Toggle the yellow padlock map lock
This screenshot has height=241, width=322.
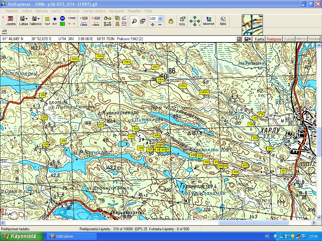(171, 21)
